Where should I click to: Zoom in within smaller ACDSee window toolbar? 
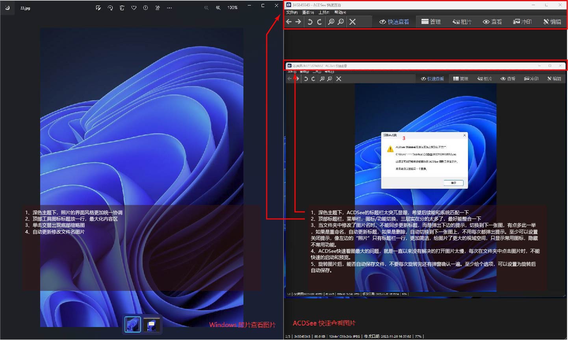tap(322, 79)
